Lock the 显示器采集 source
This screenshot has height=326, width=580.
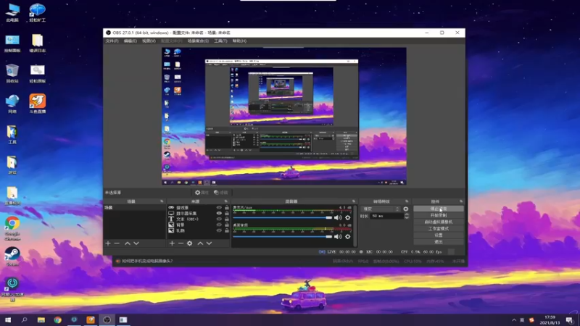coord(227,213)
